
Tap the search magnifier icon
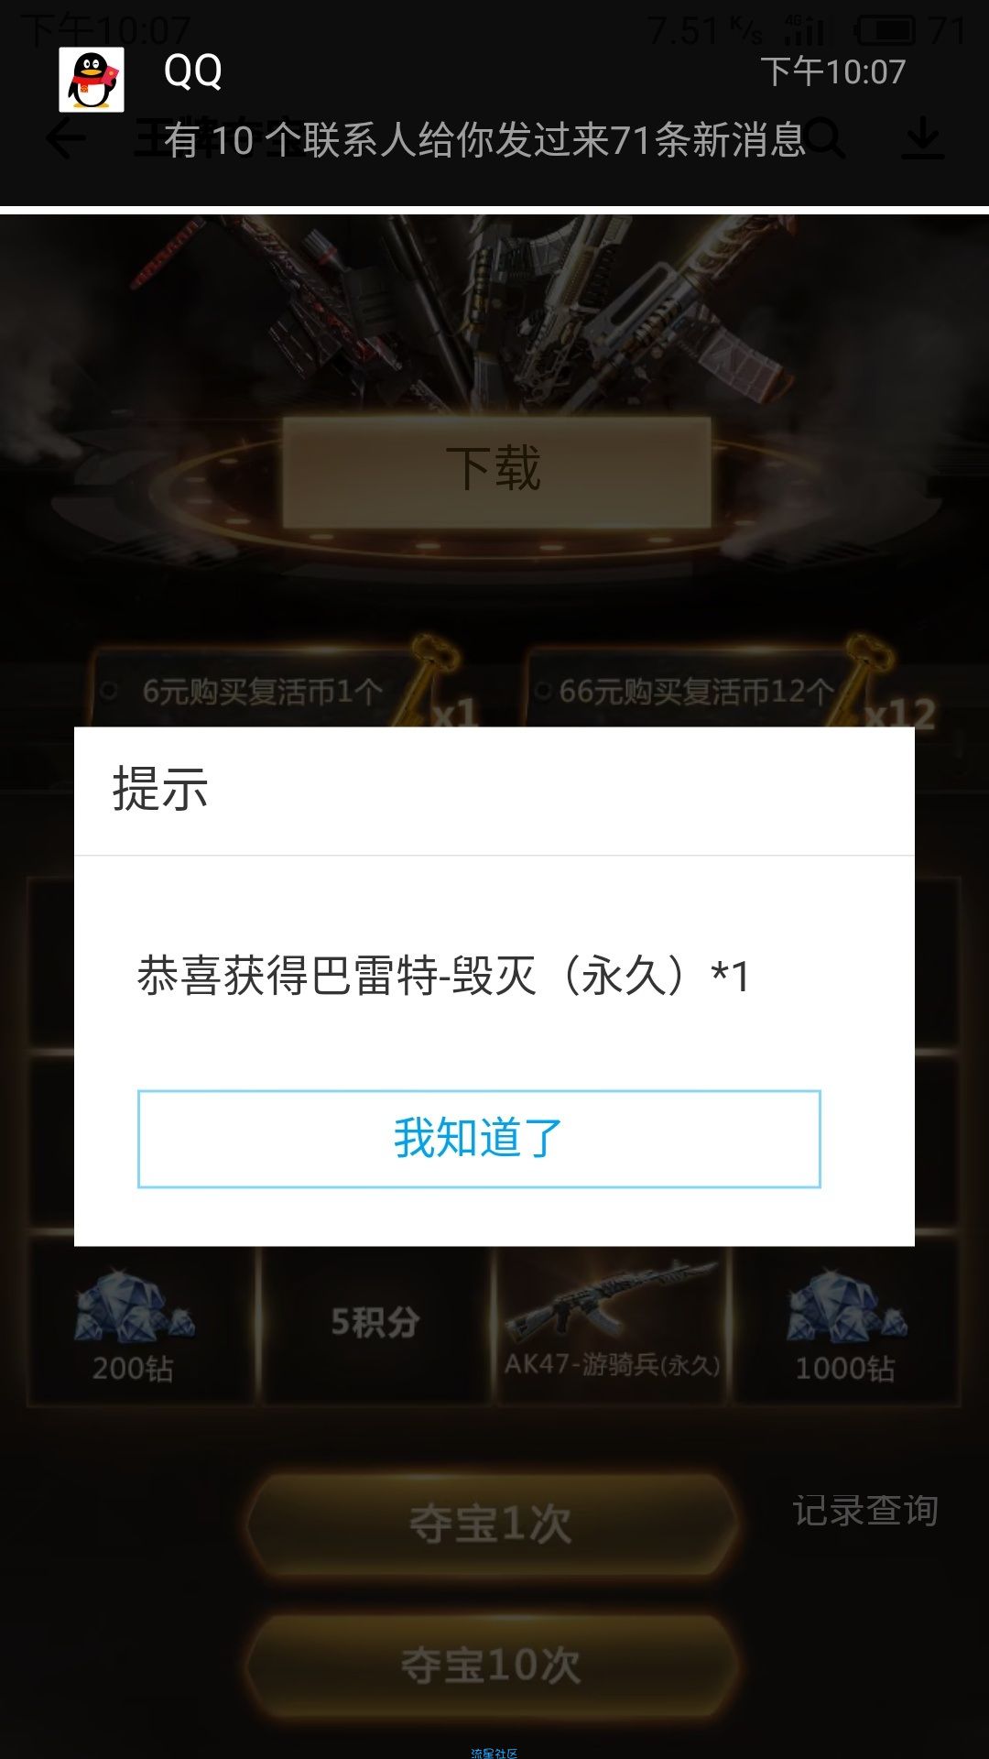(x=826, y=138)
